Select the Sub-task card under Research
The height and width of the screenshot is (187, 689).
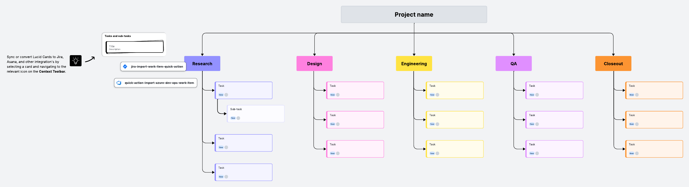[256, 114]
